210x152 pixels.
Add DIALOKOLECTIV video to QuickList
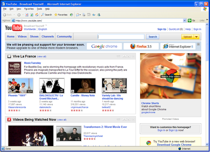coord(41,91)
